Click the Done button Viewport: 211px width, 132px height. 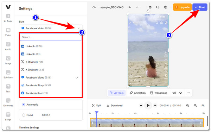tap(200, 7)
